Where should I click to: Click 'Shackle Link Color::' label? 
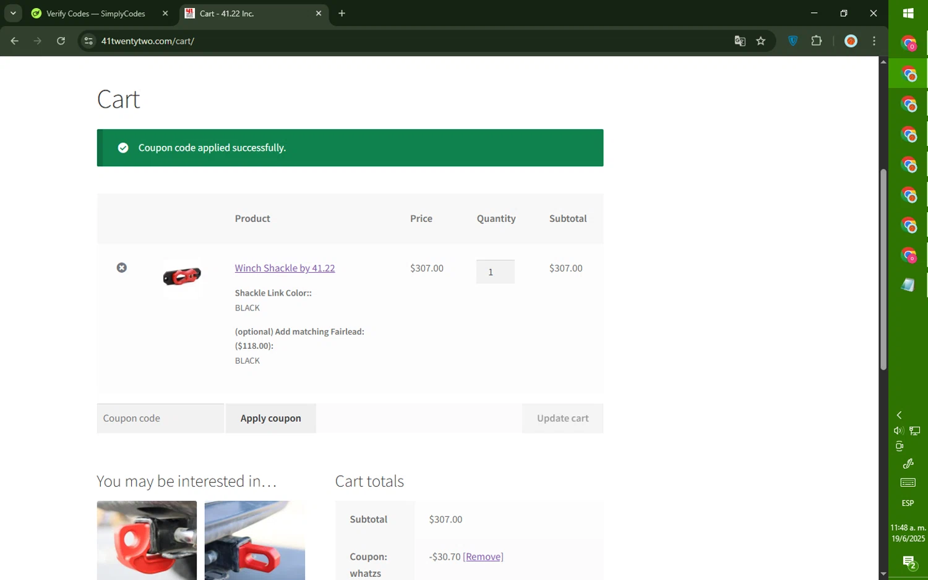pyautogui.click(x=273, y=293)
